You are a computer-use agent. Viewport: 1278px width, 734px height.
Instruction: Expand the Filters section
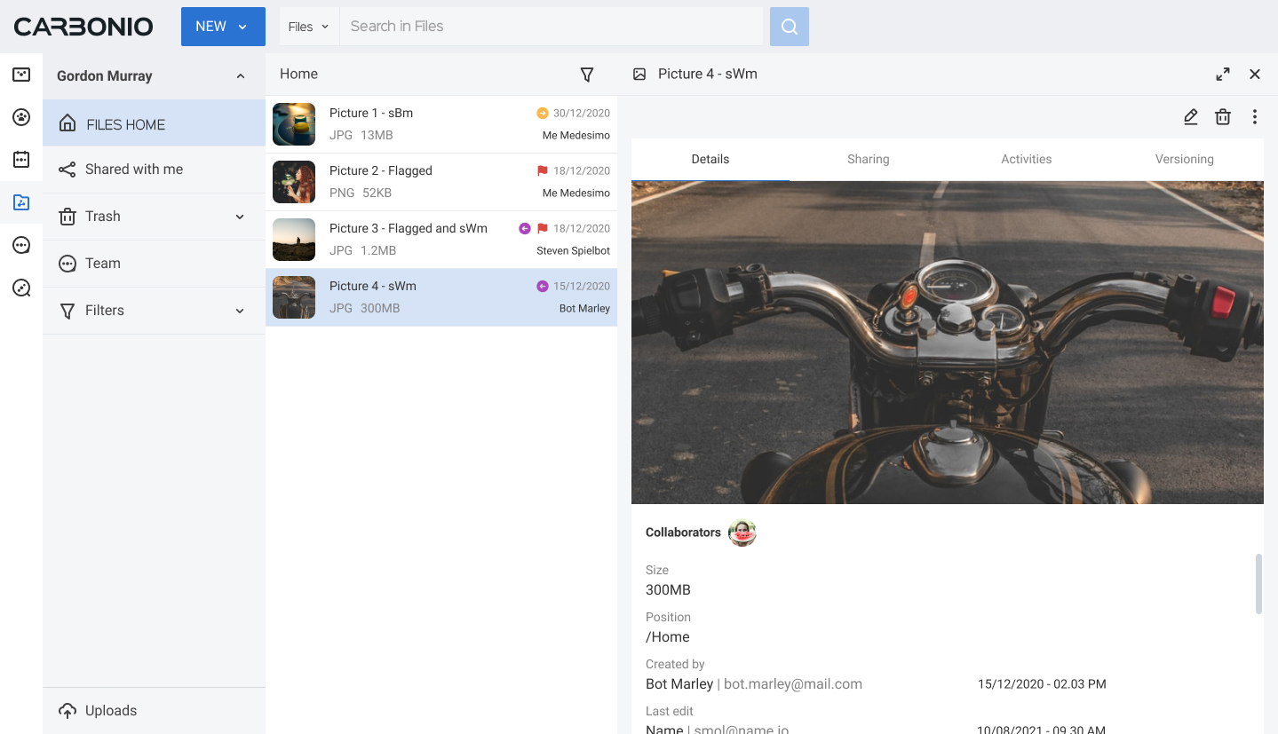pos(239,311)
